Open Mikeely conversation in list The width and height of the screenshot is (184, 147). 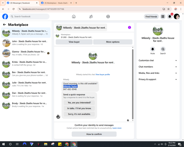click(26, 33)
